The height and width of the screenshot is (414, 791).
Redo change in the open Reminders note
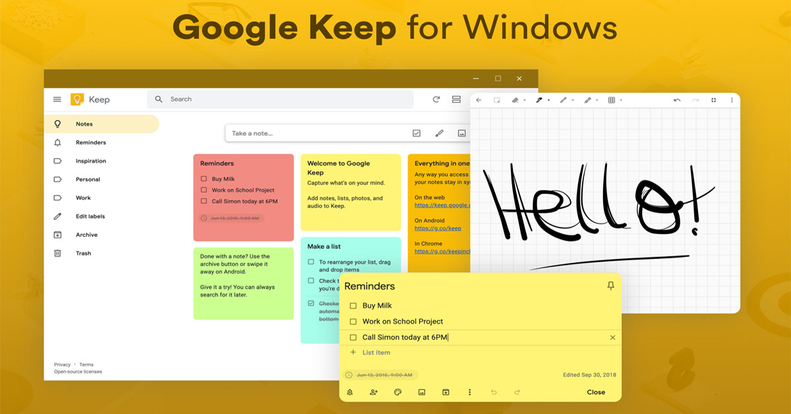(x=517, y=392)
